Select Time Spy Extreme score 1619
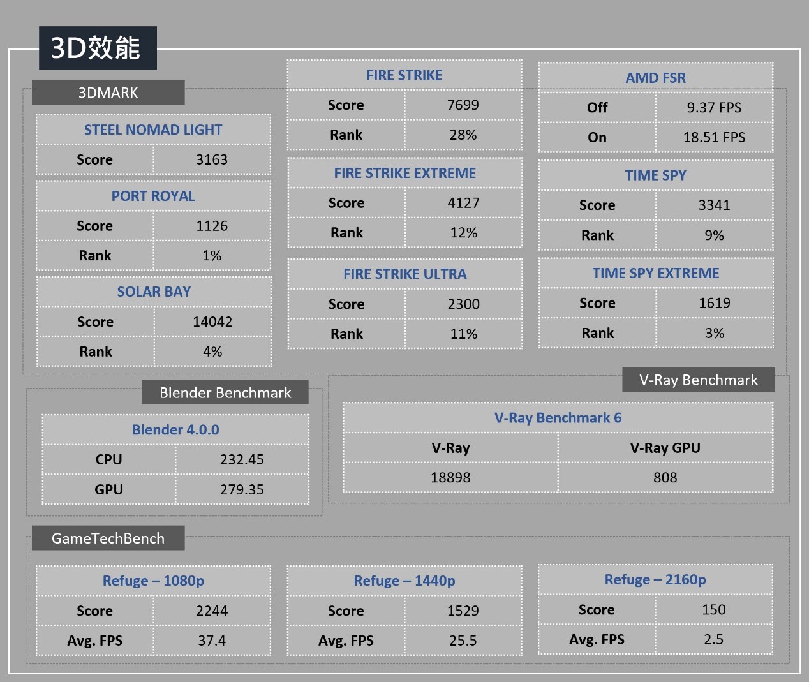The width and height of the screenshot is (809, 682). (x=715, y=303)
